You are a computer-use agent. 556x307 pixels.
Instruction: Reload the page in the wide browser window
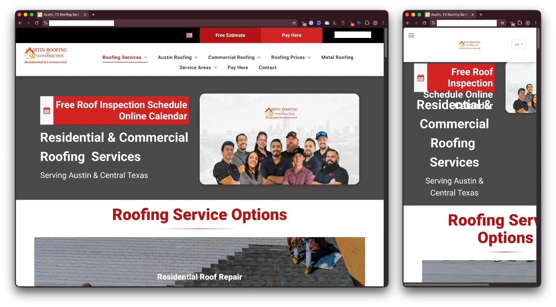(37, 23)
